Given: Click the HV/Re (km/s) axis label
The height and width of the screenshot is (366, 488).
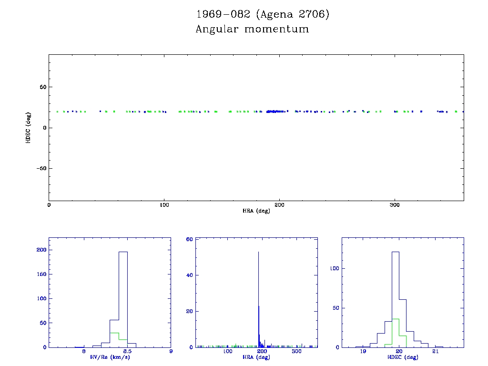Looking at the screenshot, I should (x=110, y=356).
